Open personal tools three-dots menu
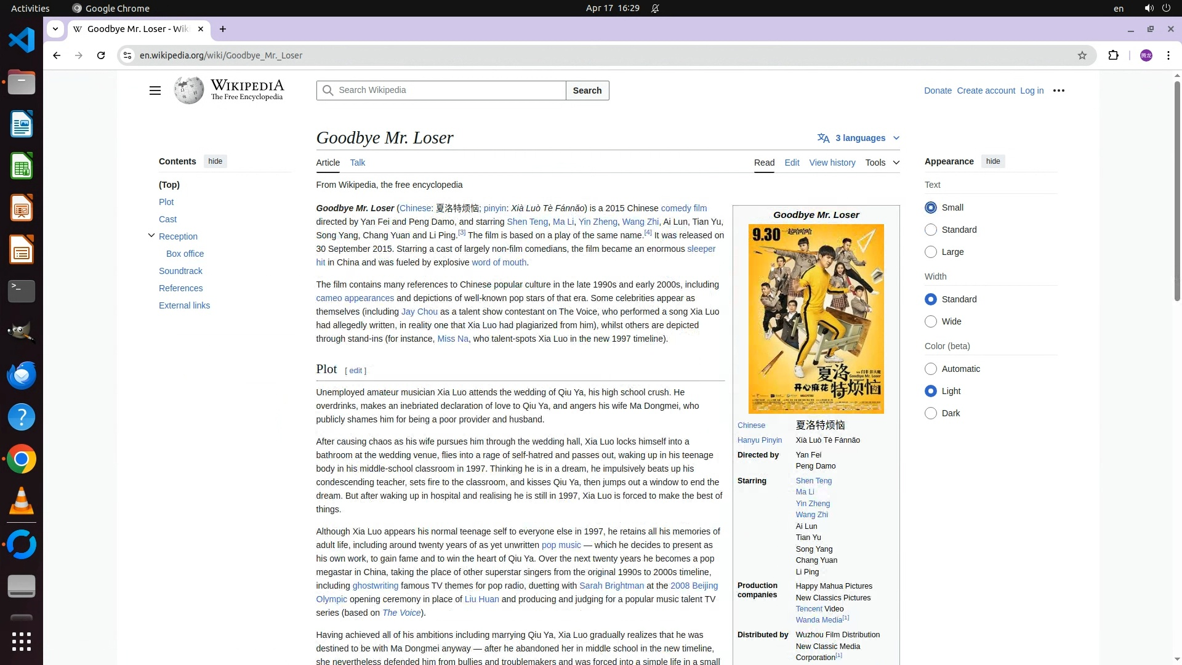The width and height of the screenshot is (1182, 665). pyautogui.click(x=1059, y=91)
